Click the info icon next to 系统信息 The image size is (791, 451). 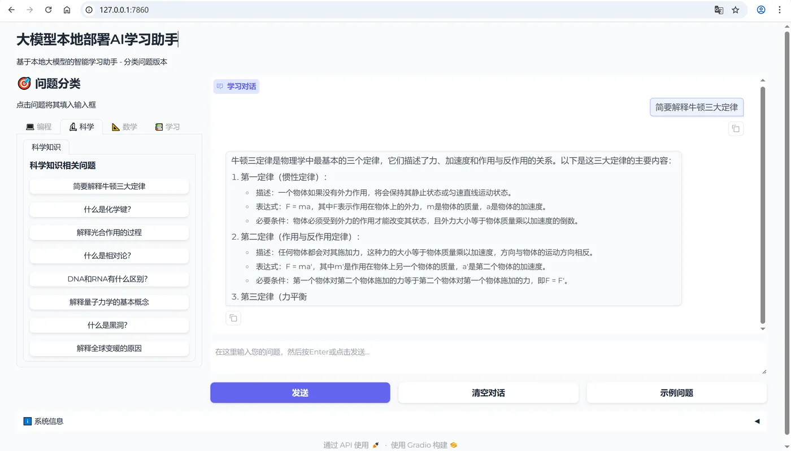click(28, 421)
